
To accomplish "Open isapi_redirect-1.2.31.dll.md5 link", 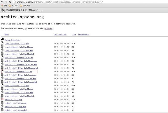I will pos(19,51).
